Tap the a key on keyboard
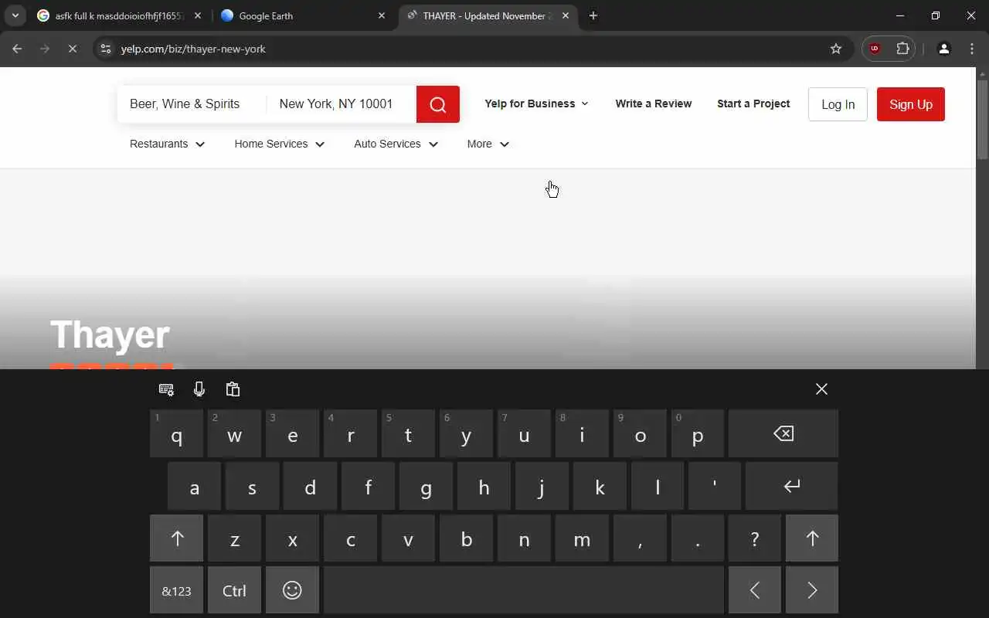Image resolution: width=989 pixels, height=618 pixels. [194, 486]
